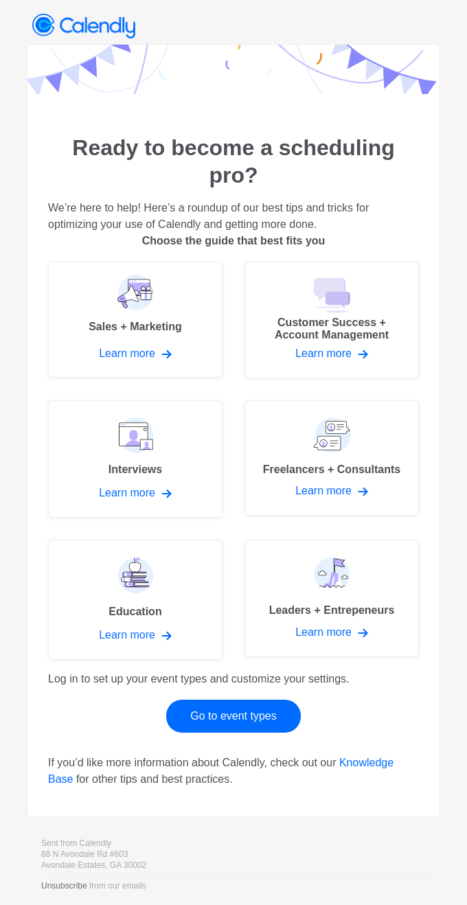The width and height of the screenshot is (467, 905).
Task: Click the Leaders + Entrepeneurs flag icon
Action: pos(332,572)
